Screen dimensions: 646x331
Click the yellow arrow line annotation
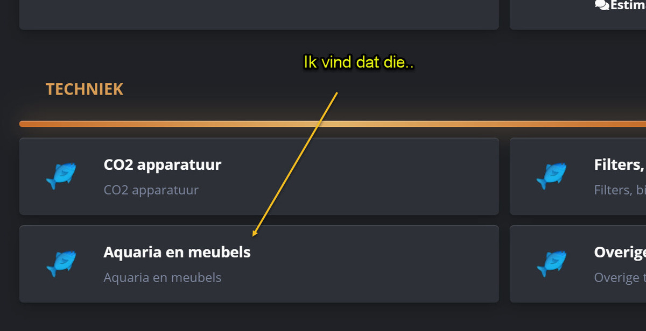[295, 164]
